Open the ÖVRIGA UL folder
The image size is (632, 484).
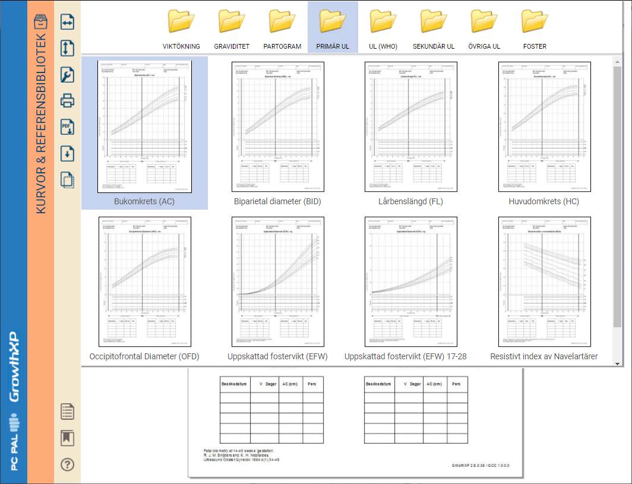point(484,27)
